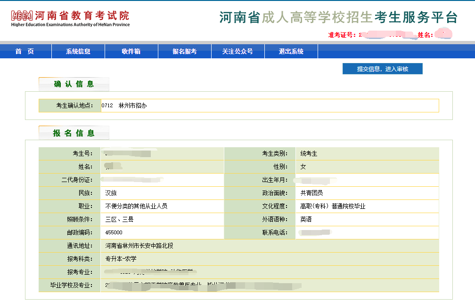The image size is (475, 302).
Task: Click the 考生号 label
Action: (x=82, y=153)
